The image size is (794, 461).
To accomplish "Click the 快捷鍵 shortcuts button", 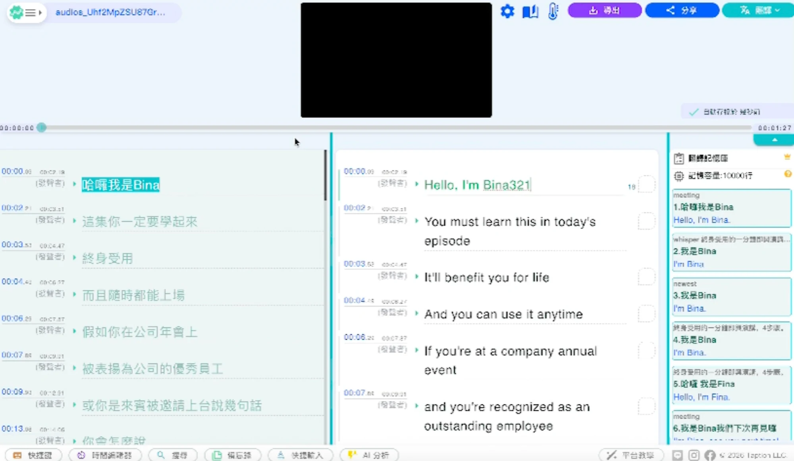I will click(x=34, y=455).
